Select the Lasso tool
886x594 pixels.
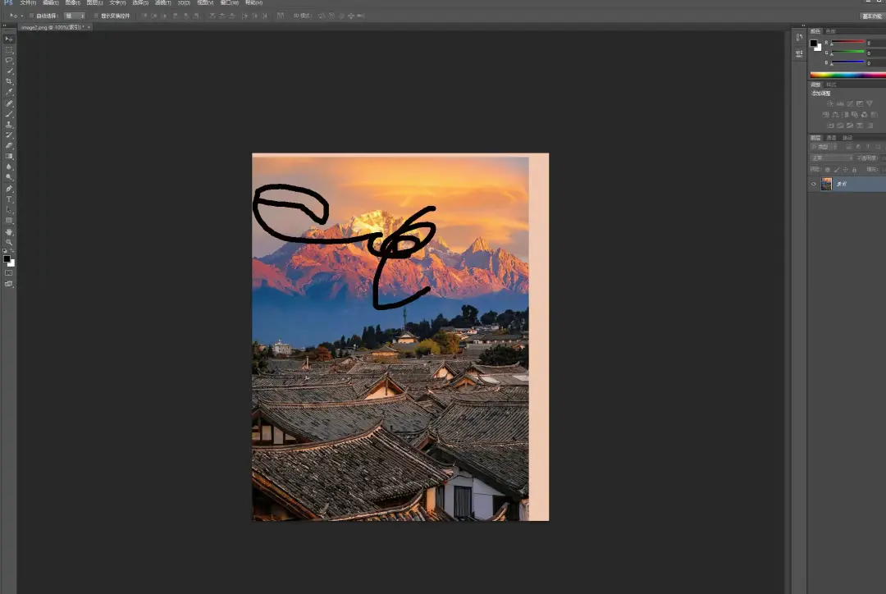coord(9,60)
